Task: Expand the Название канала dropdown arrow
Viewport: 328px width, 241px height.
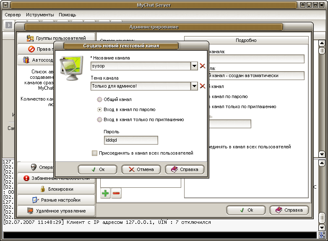Action: pyautogui.click(x=194, y=66)
